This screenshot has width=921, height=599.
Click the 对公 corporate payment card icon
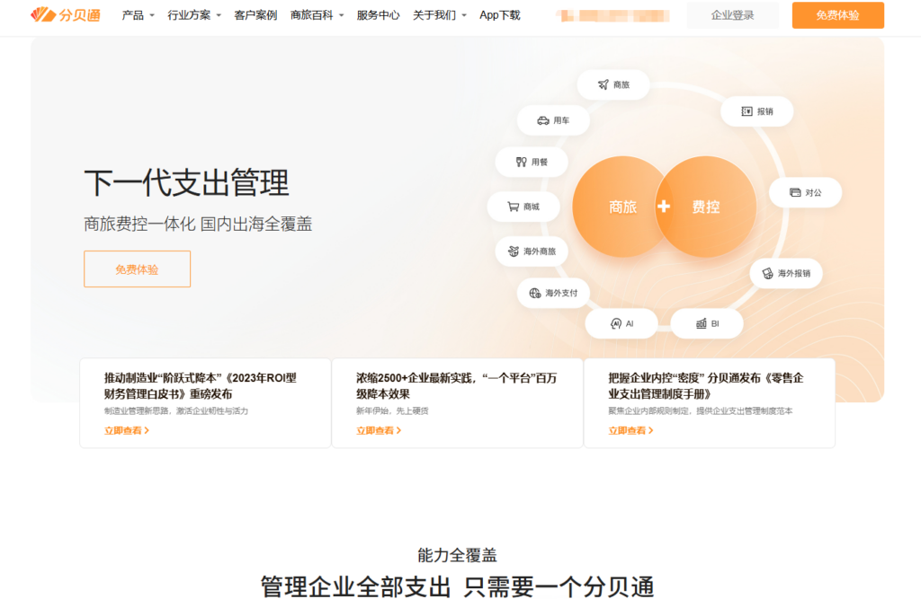click(x=805, y=191)
